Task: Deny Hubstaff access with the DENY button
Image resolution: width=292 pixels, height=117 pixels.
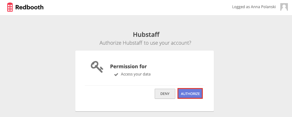Action: [x=165, y=94]
